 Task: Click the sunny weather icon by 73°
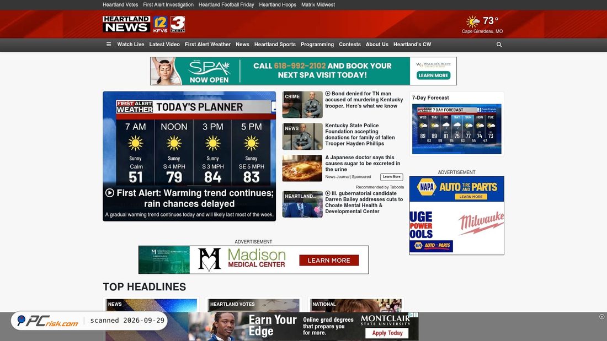pyautogui.click(x=473, y=21)
